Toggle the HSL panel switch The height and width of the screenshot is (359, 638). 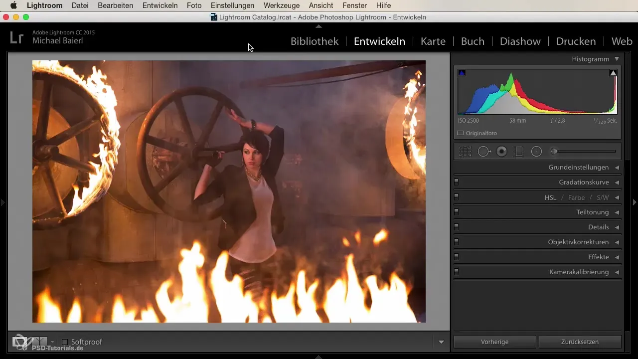pyautogui.click(x=456, y=197)
